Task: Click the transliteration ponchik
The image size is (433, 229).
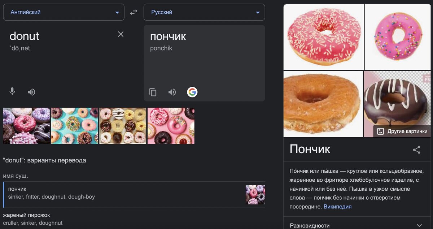Action: pyautogui.click(x=161, y=48)
